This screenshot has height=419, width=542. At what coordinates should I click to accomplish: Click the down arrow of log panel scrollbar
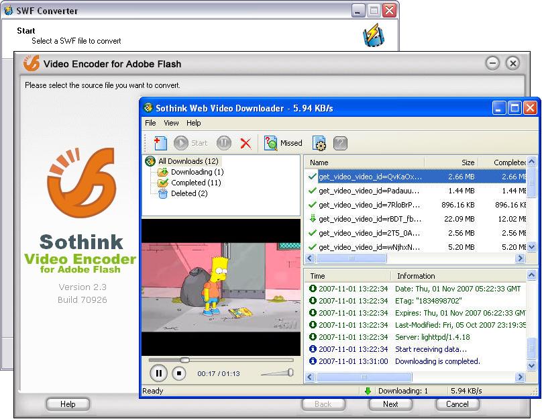tap(532, 365)
